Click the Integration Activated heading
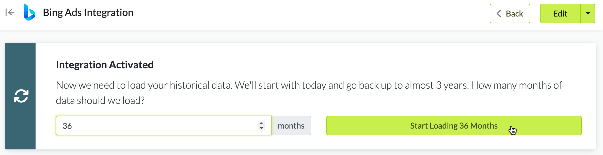 tap(105, 65)
